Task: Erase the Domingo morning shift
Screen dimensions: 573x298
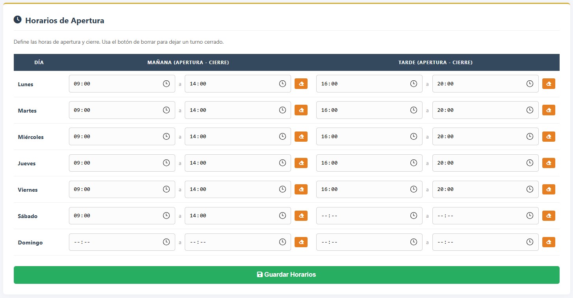Action: (301, 242)
